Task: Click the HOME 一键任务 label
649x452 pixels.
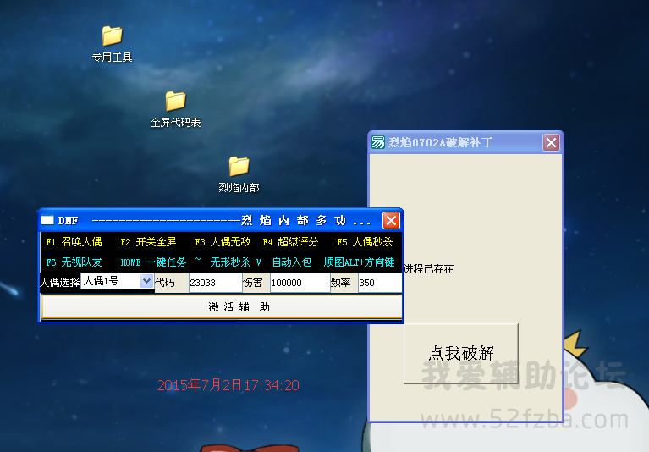Action: tap(153, 262)
